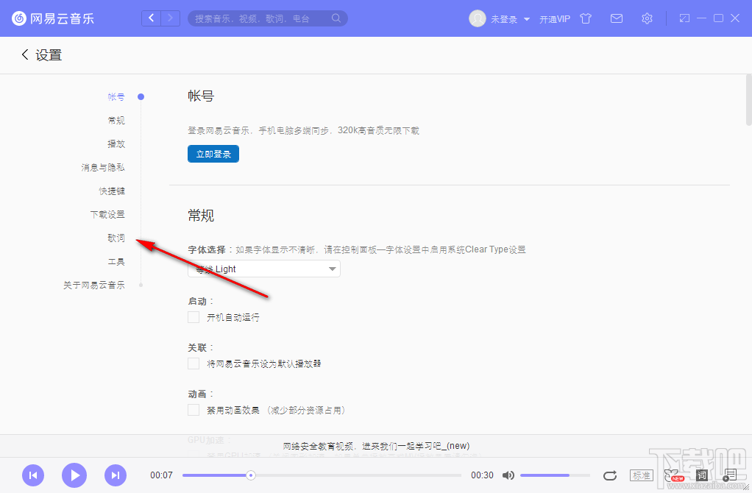The height and width of the screenshot is (493, 752).
Task: Open messages with the envelope icon
Action: coord(616,18)
